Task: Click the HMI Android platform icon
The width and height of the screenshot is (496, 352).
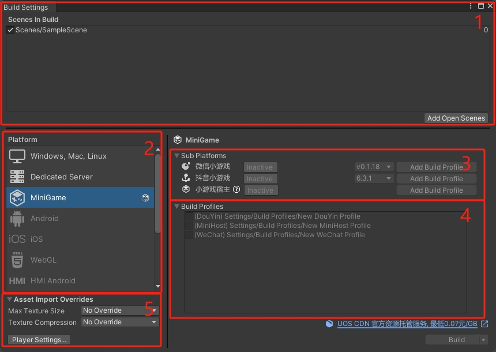Action: coord(17,281)
